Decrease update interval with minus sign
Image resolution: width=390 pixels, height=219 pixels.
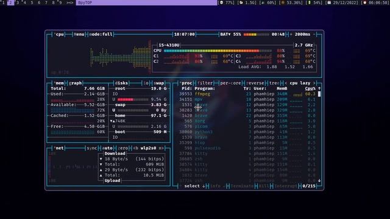point(314,34)
